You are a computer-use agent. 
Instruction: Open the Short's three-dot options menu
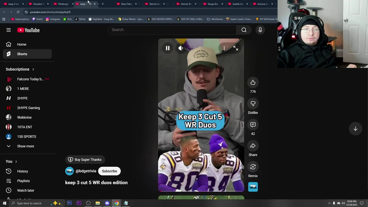click(x=224, y=48)
